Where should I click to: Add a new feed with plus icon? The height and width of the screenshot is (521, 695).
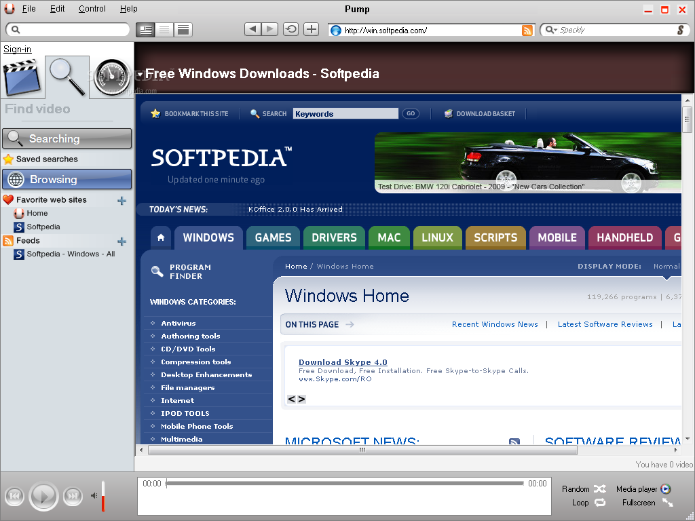click(121, 241)
